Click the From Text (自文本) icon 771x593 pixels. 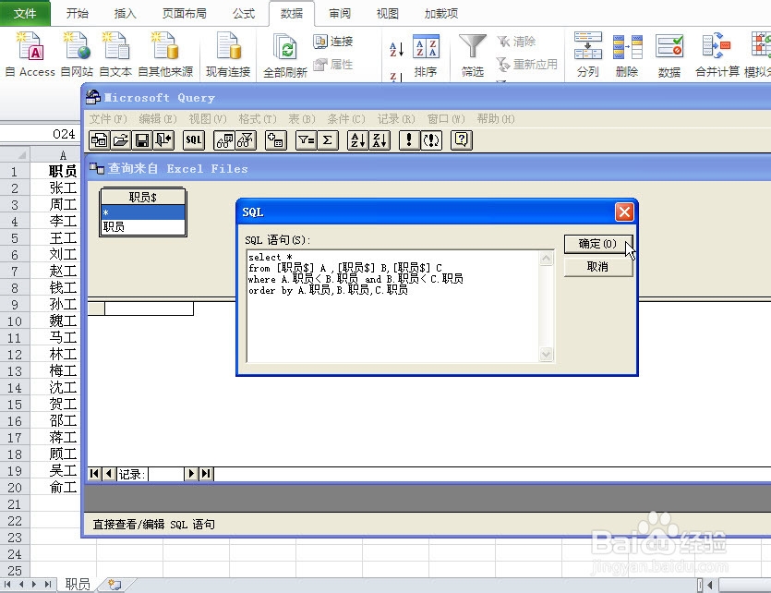tap(115, 54)
